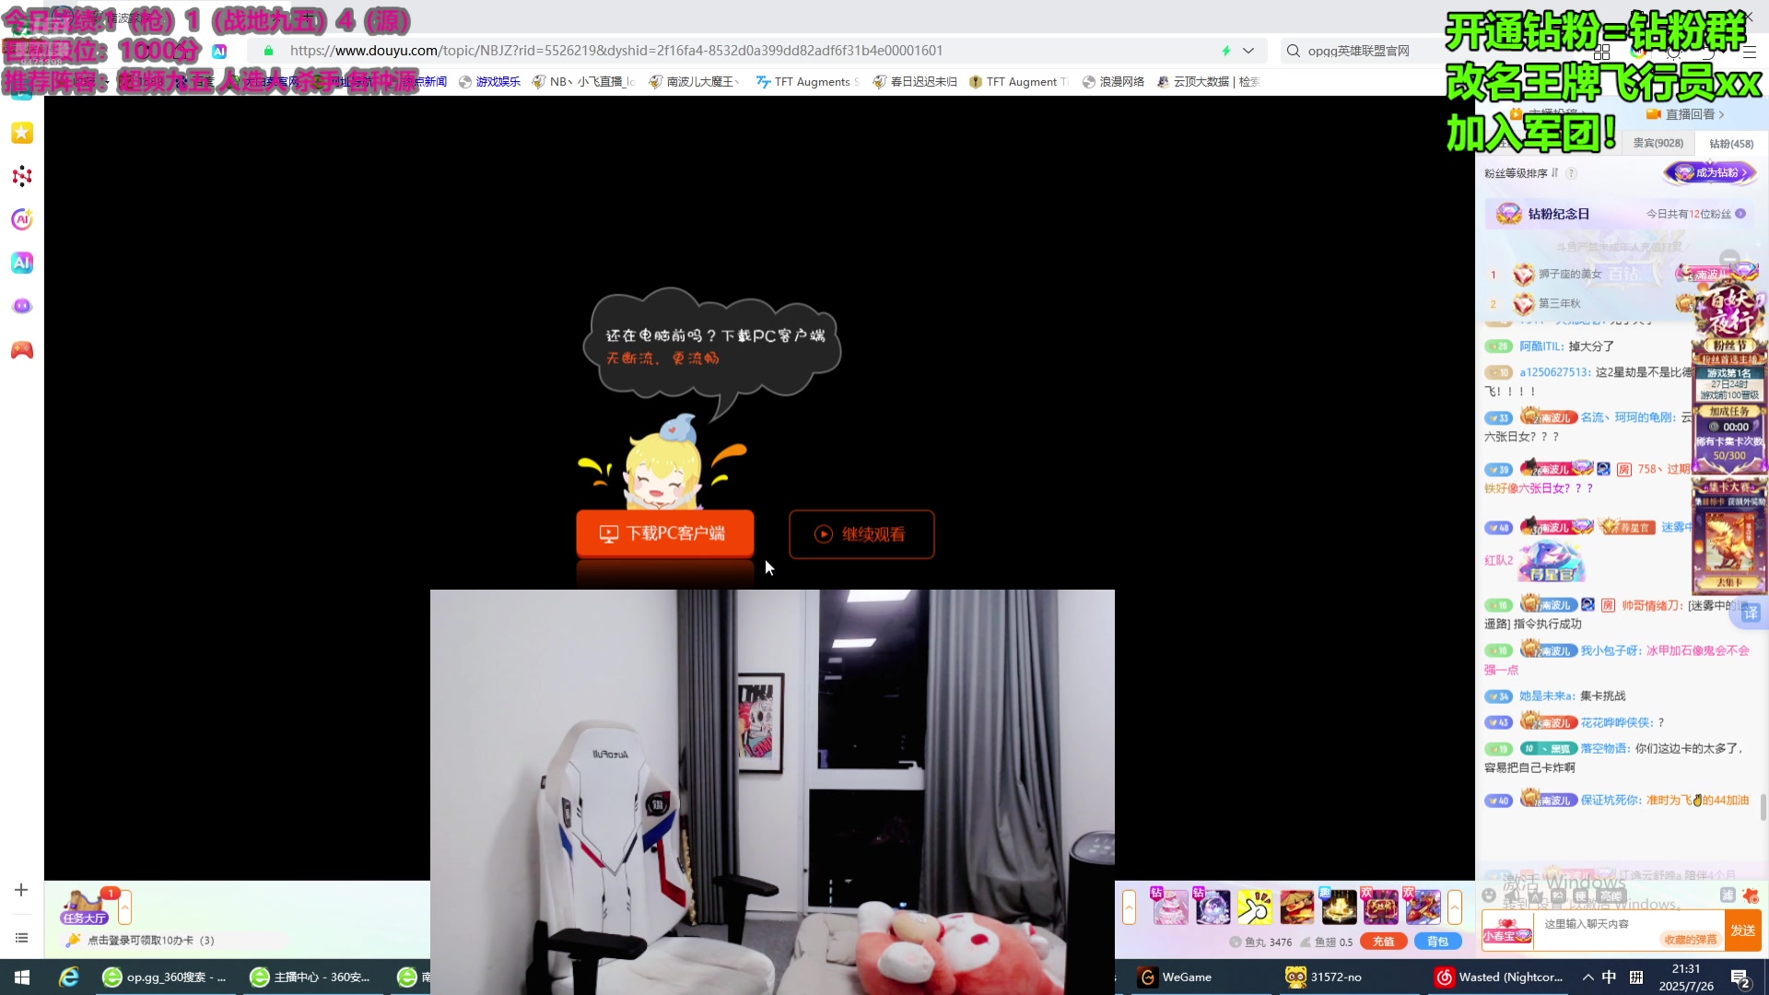Switch to the 钻粉(458) tab

[1731, 144]
